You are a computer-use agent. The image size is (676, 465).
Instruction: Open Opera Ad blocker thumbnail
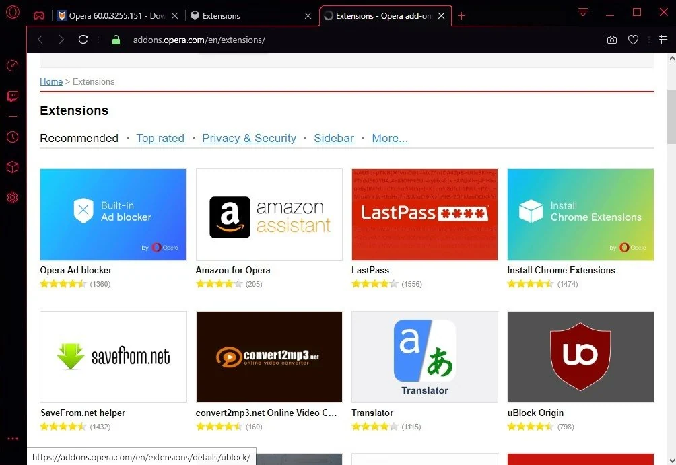click(113, 215)
